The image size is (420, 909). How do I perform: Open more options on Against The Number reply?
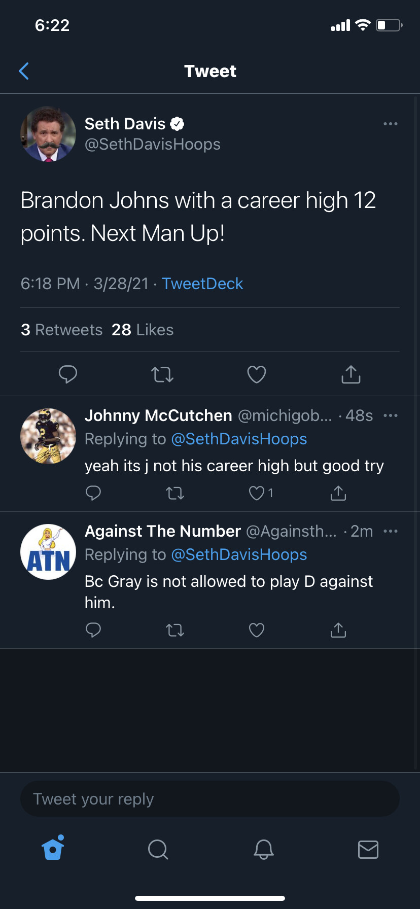tap(391, 531)
